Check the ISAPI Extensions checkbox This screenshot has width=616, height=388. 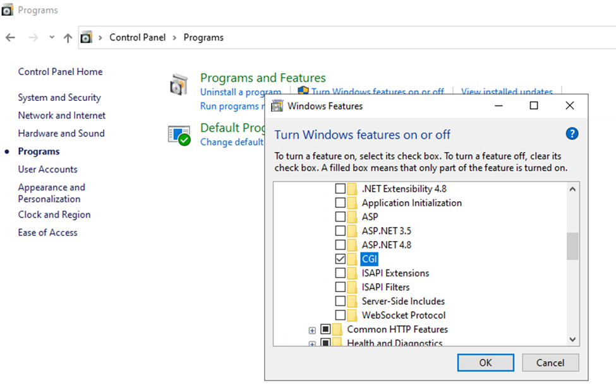tap(340, 273)
